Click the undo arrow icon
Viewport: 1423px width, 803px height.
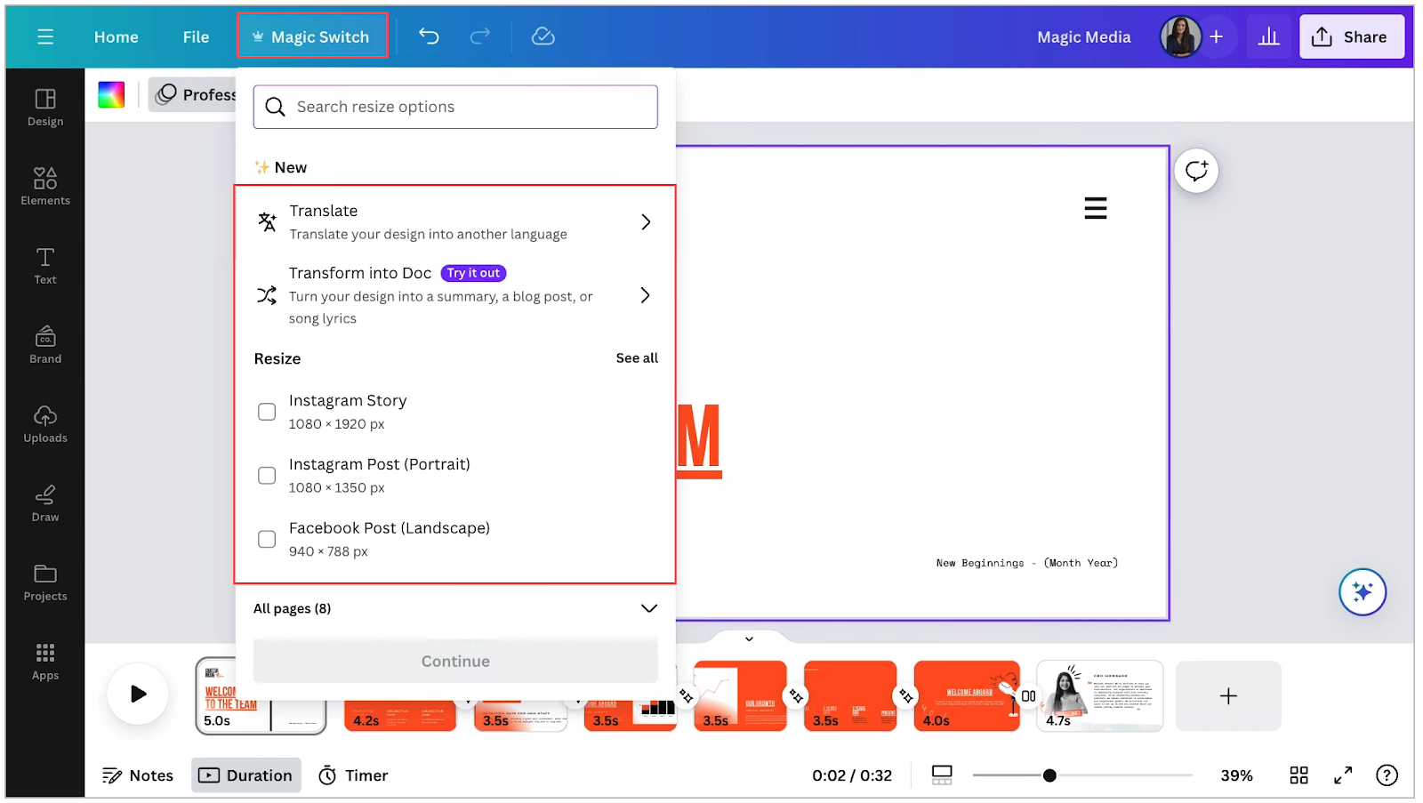pyautogui.click(x=429, y=36)
